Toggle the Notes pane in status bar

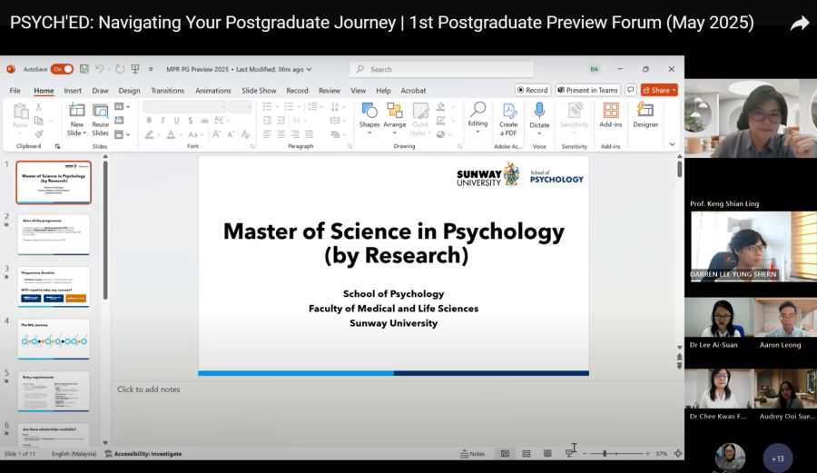point(473,454)
